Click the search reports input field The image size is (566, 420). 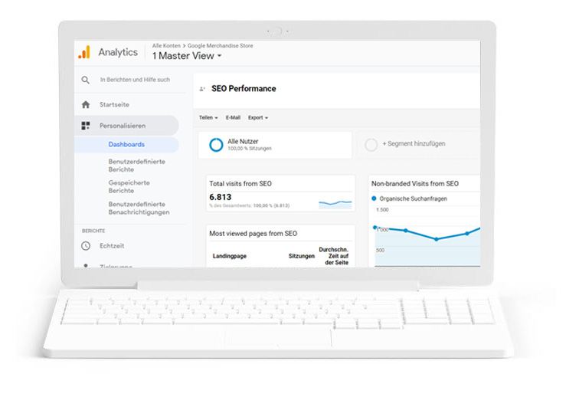(135, 80)
